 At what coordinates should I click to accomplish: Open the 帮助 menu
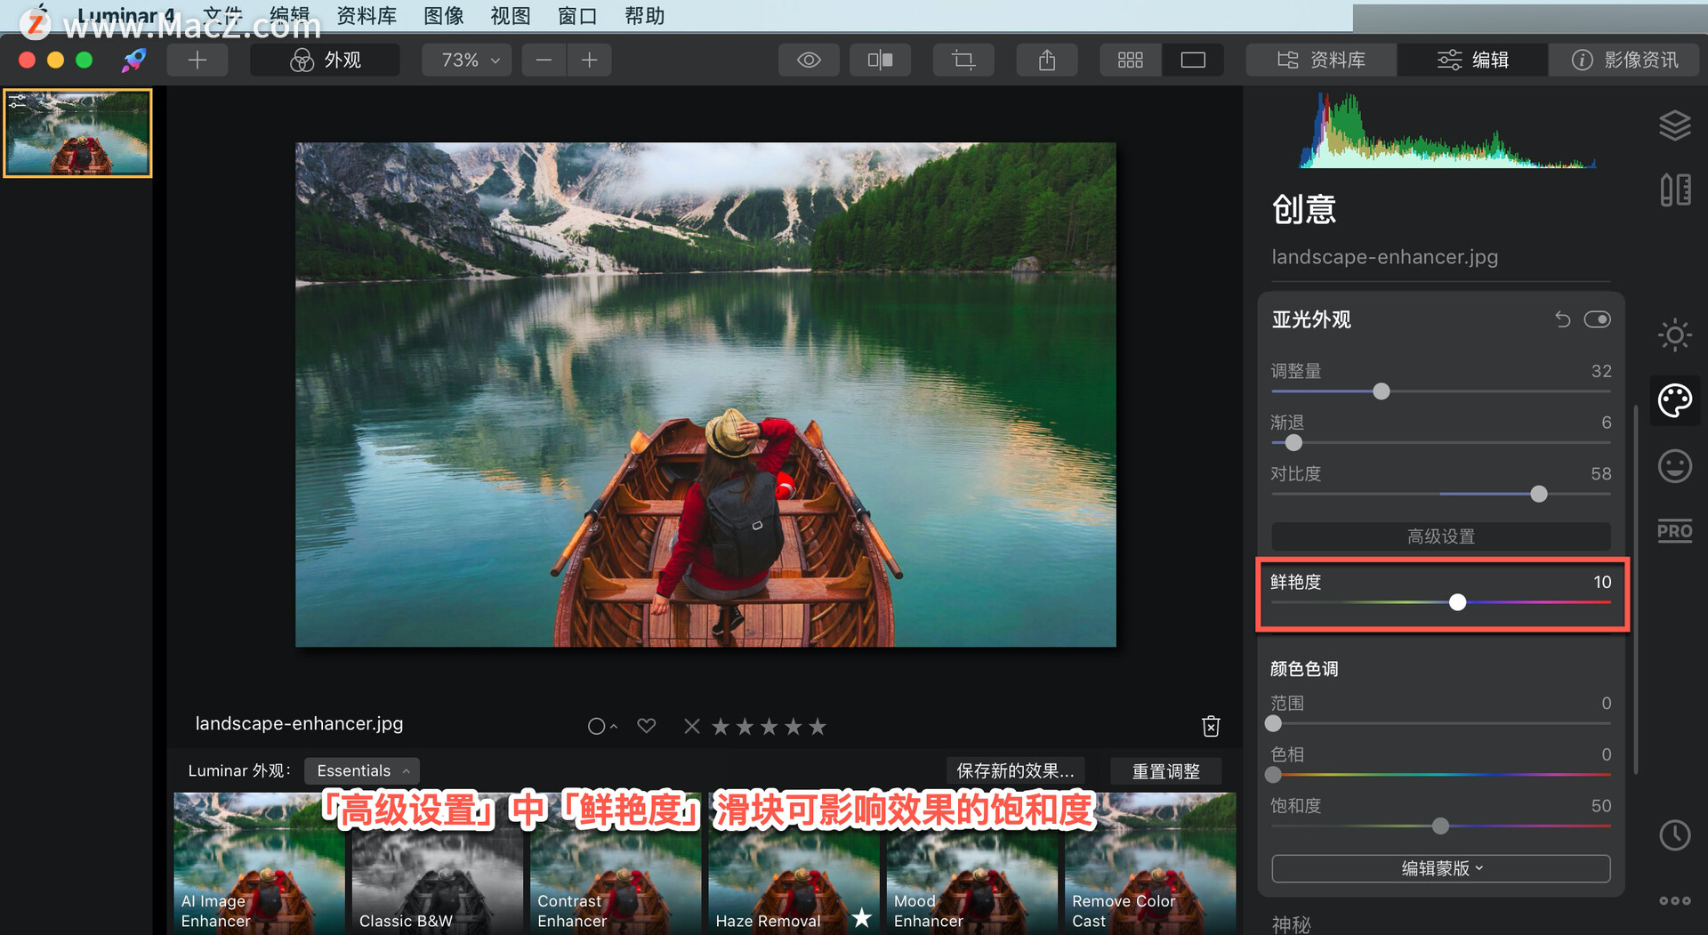[644, 15]
